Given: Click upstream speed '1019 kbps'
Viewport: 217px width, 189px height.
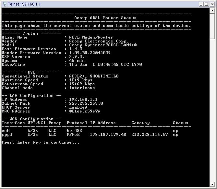Looking at the screenshot, I should tap(81, 80).
